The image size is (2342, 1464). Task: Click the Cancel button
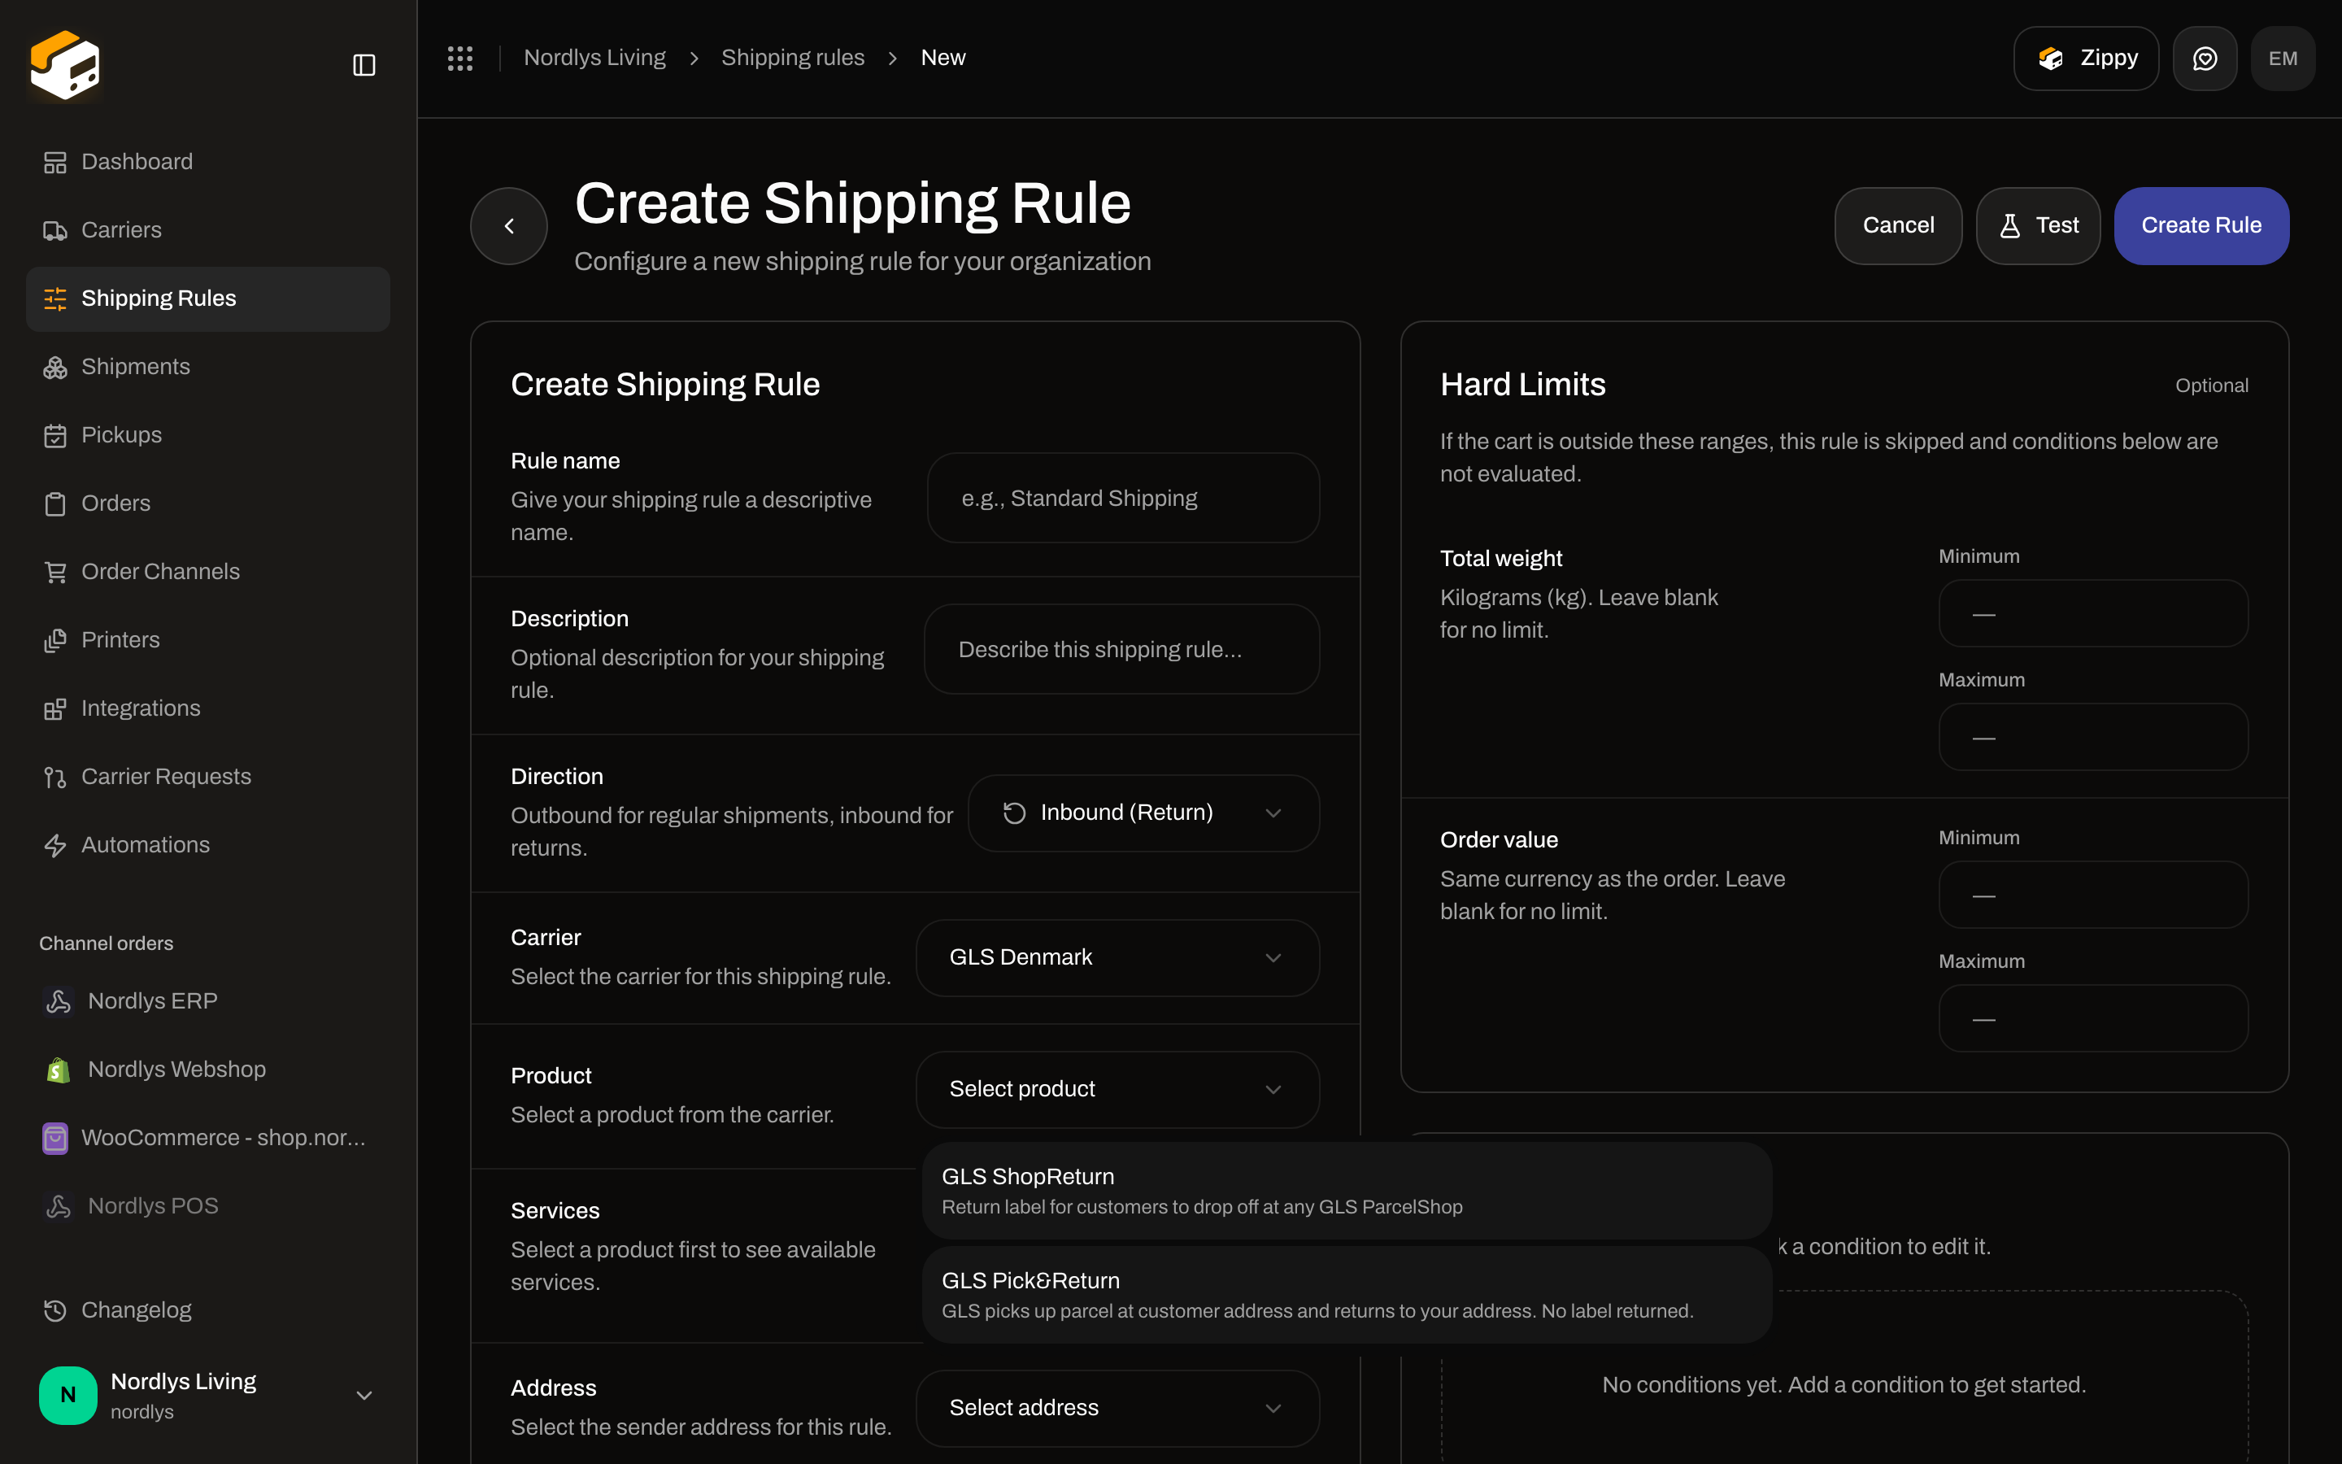pyautogui.click(x=1898, y=225)
